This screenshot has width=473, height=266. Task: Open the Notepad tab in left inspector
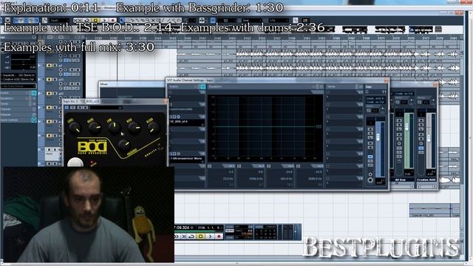click(18, 115)
